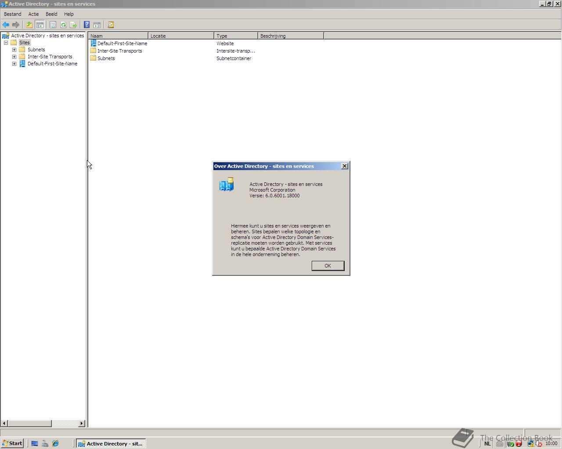Viewport: 562px width, 449px height.
Task: Click the Versie: 6.0.6001.18000 text
Action: 274,196
